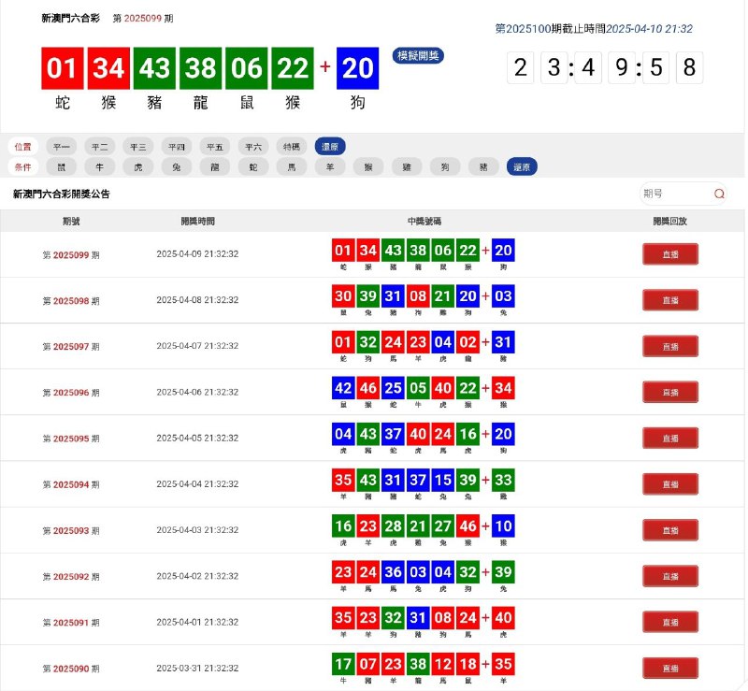Filter by zodiac 羊
Viewport: 748px width, 691px height.
pos(330,167)
